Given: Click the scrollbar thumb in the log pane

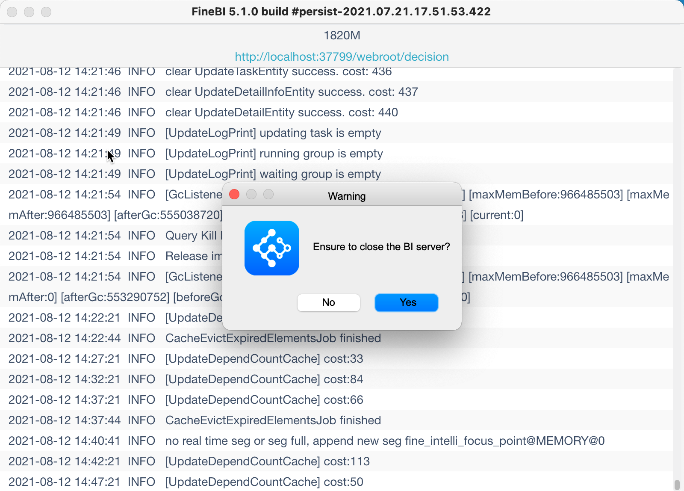Looking at the screenshot, I should tap(677, 485).
